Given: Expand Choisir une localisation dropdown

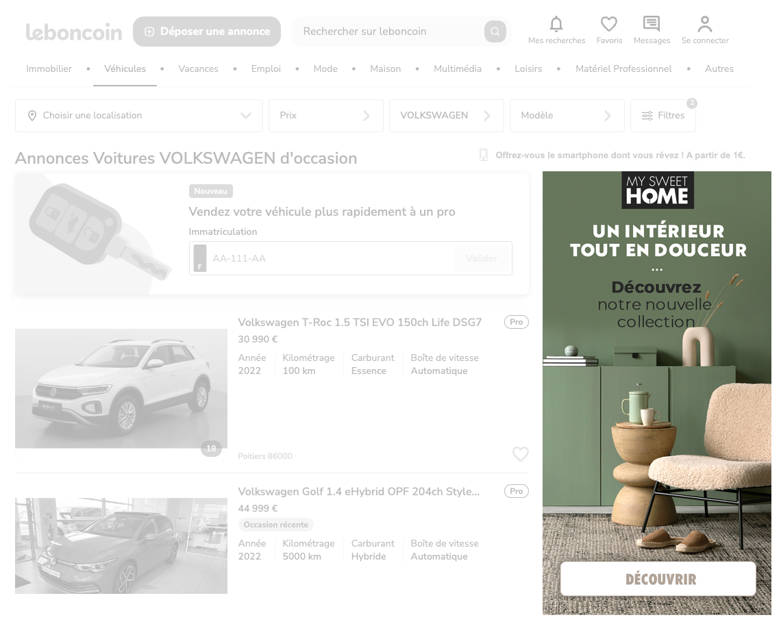Looking at the screenshot, I should 139,116.
